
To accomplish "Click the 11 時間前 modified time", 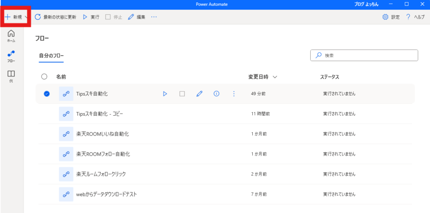I will click(260, 114).
